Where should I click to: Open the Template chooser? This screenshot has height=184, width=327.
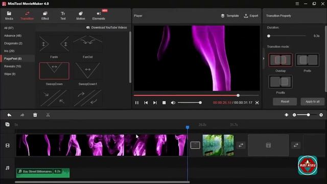(x=230, y=16)
